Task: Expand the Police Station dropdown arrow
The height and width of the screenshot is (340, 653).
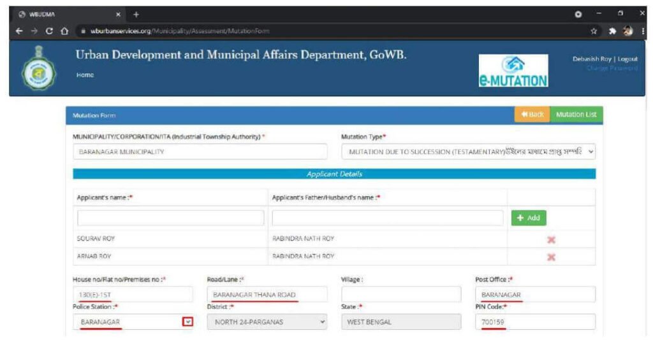Action: [x=188, y=322]
